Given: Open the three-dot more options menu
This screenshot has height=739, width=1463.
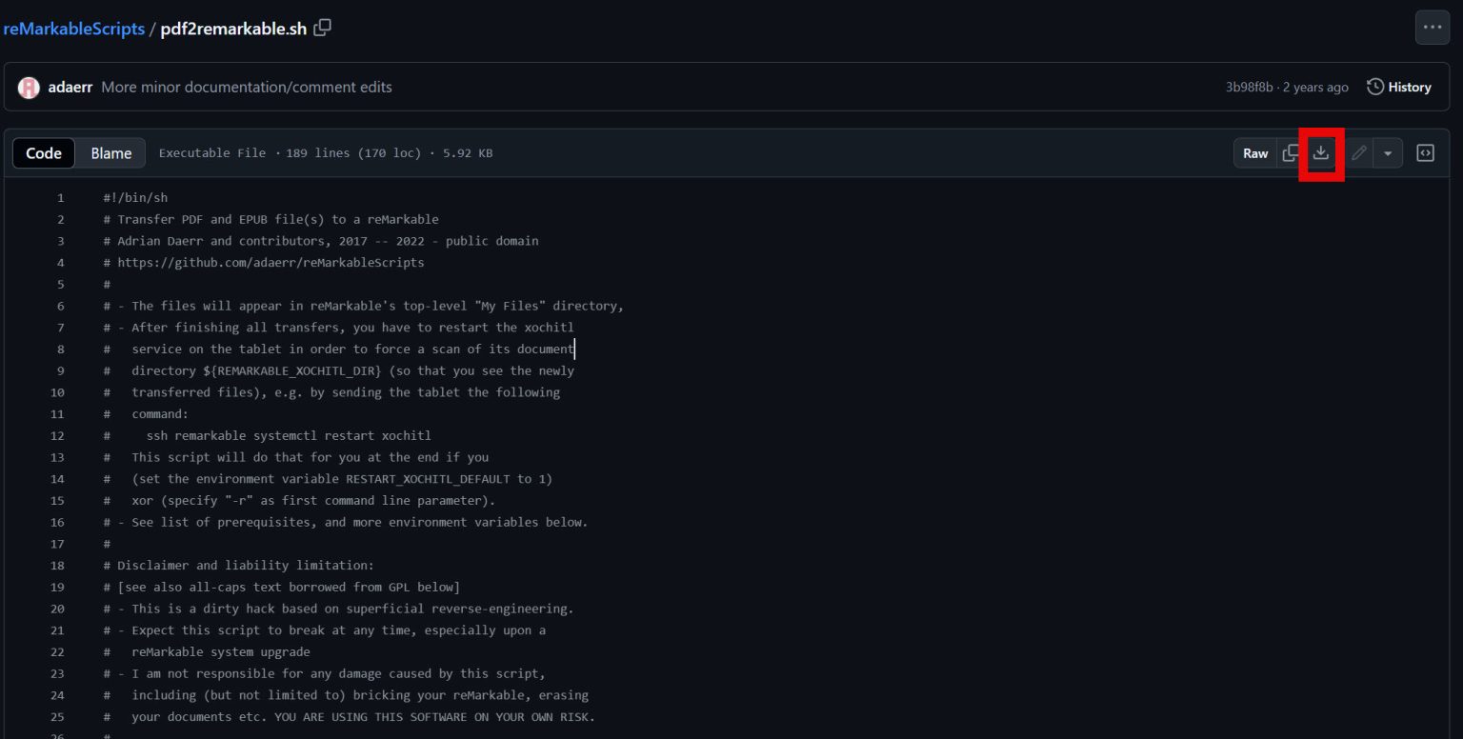Looking at the screenshot, I should coord(1433,28).
